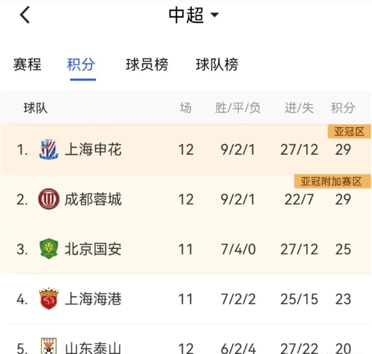Open the 上海海港 team name
Viewport: 372px width, 354px height.
pos(93,299)
